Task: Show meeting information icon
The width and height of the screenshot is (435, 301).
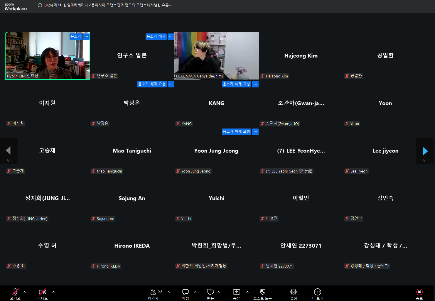Action: coord(40,5)
